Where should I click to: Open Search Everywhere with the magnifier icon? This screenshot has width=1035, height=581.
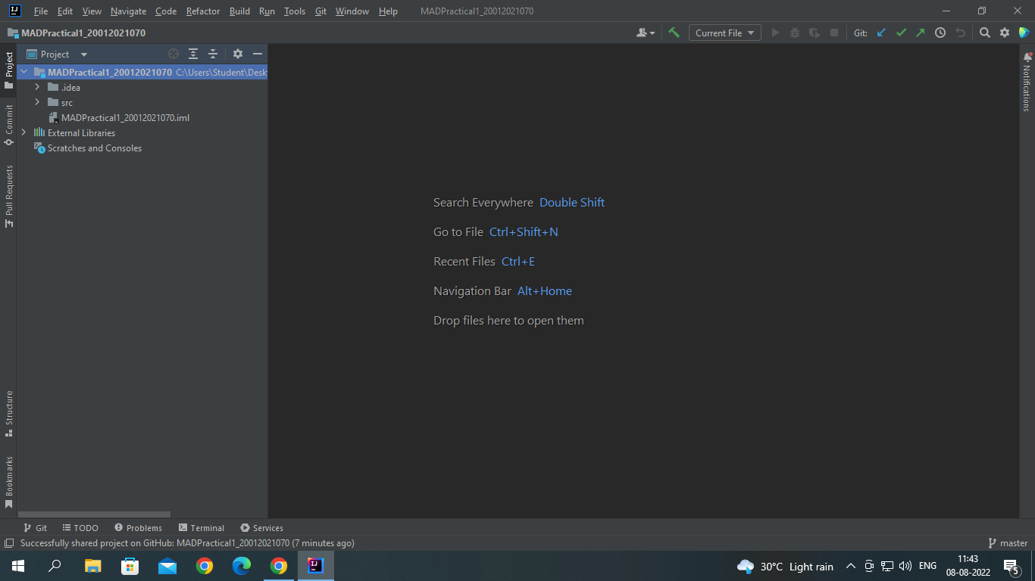(x=984, y=33)
